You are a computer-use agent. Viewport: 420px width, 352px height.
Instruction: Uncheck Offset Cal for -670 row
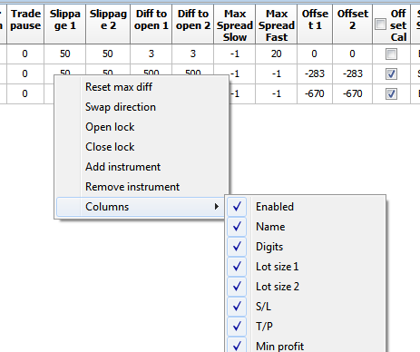tap(391, 94)
